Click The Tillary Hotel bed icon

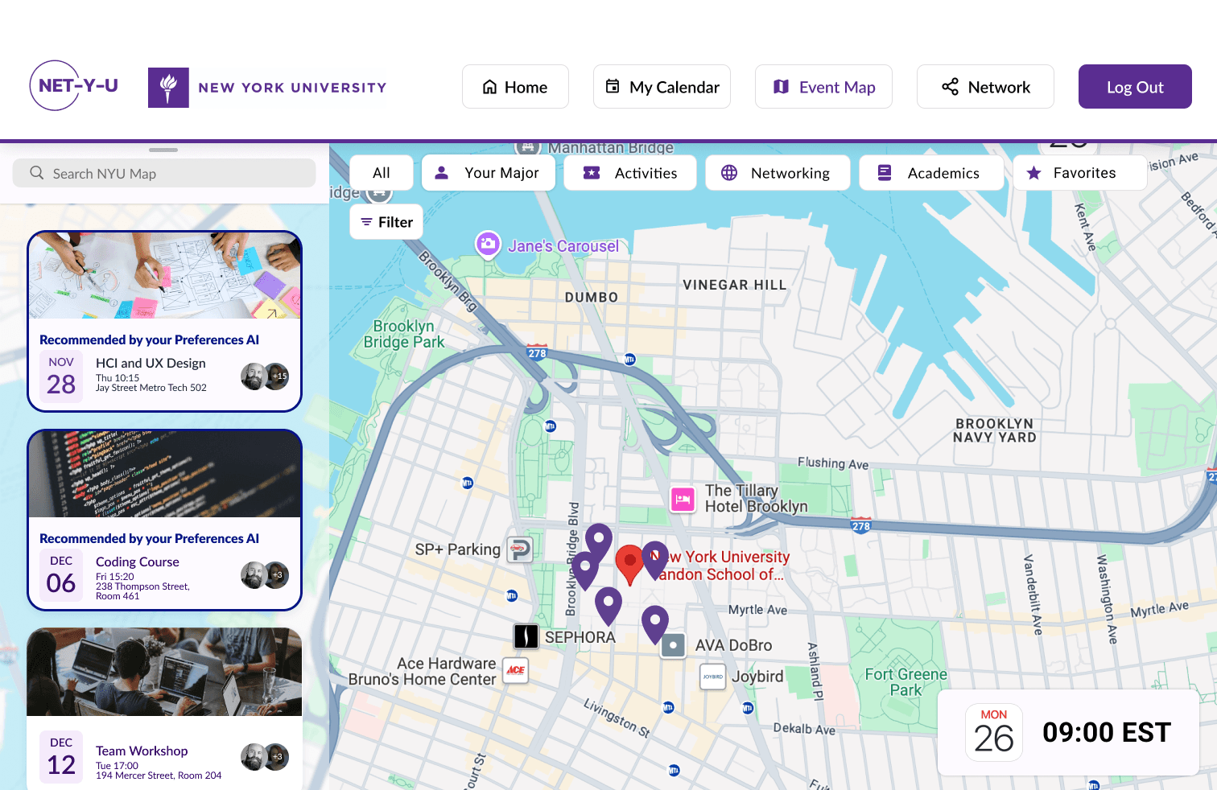(683, 499)
